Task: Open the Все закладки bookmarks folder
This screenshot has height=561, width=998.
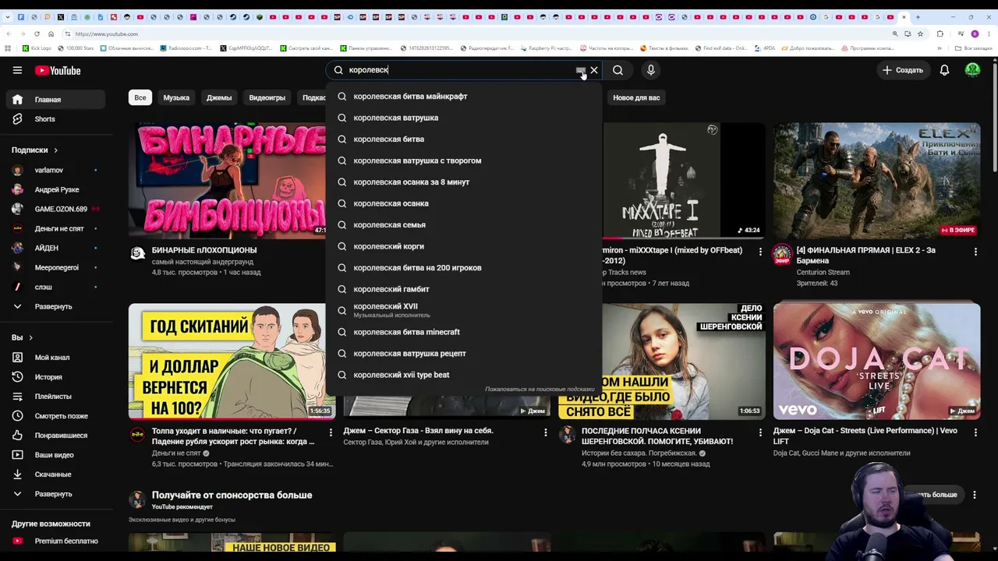Action: pyautogui.click(x=975, y=48)
